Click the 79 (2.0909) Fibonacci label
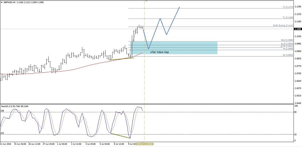302x147 pixels. point(288,49)
